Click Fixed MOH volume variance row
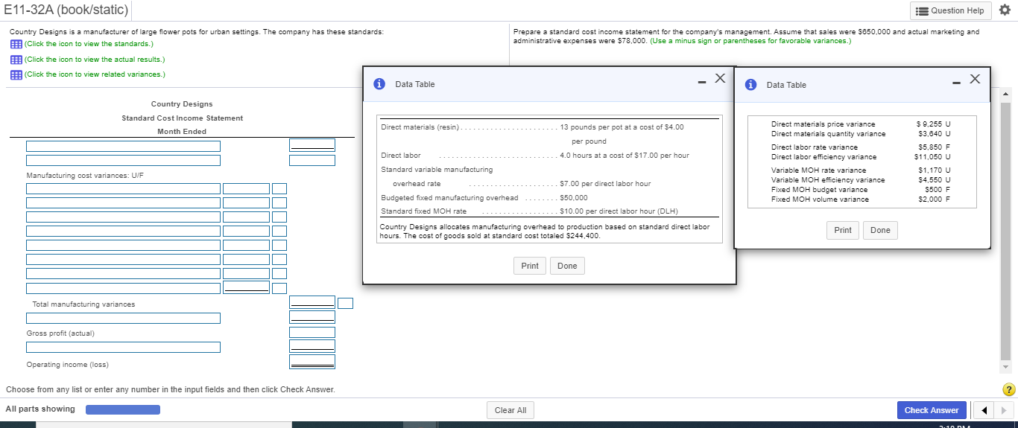 pyautogui.click(x=861, y=199)
